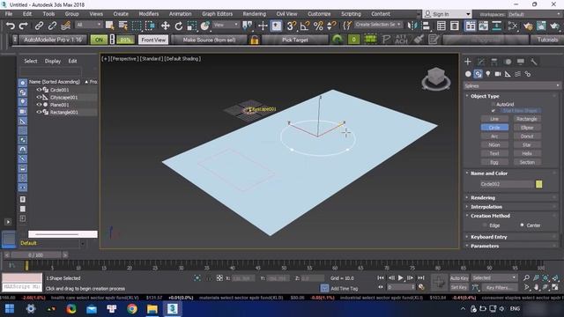The width and height of the screenshot is (564, 317).
Task: Activate Select and Rotate tool
Action: (178, 26)
